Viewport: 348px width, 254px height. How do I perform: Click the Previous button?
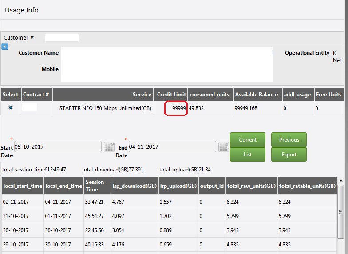(x=289, y=139)
